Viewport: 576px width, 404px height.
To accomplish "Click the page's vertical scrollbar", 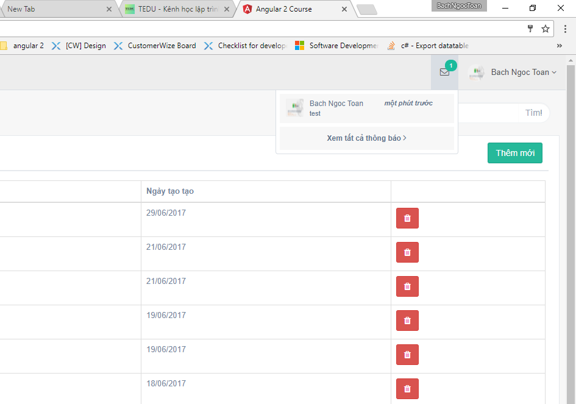I will [571, 244].
